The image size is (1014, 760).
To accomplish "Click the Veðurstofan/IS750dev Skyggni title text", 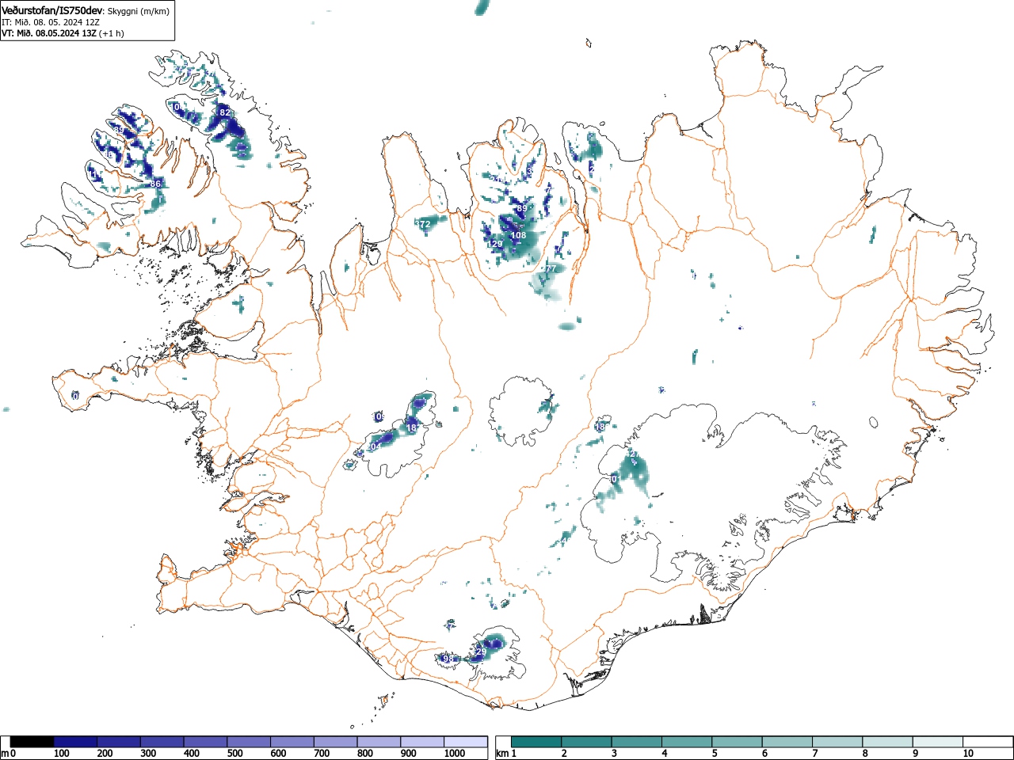I will tap(86, 10).
